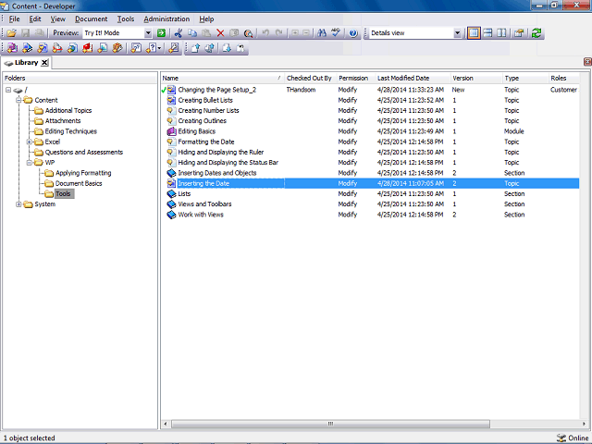This screenshot has width=592, height=444.
Task: Click the Check In up-arrow icon
Action: click(x=195, y=48)
